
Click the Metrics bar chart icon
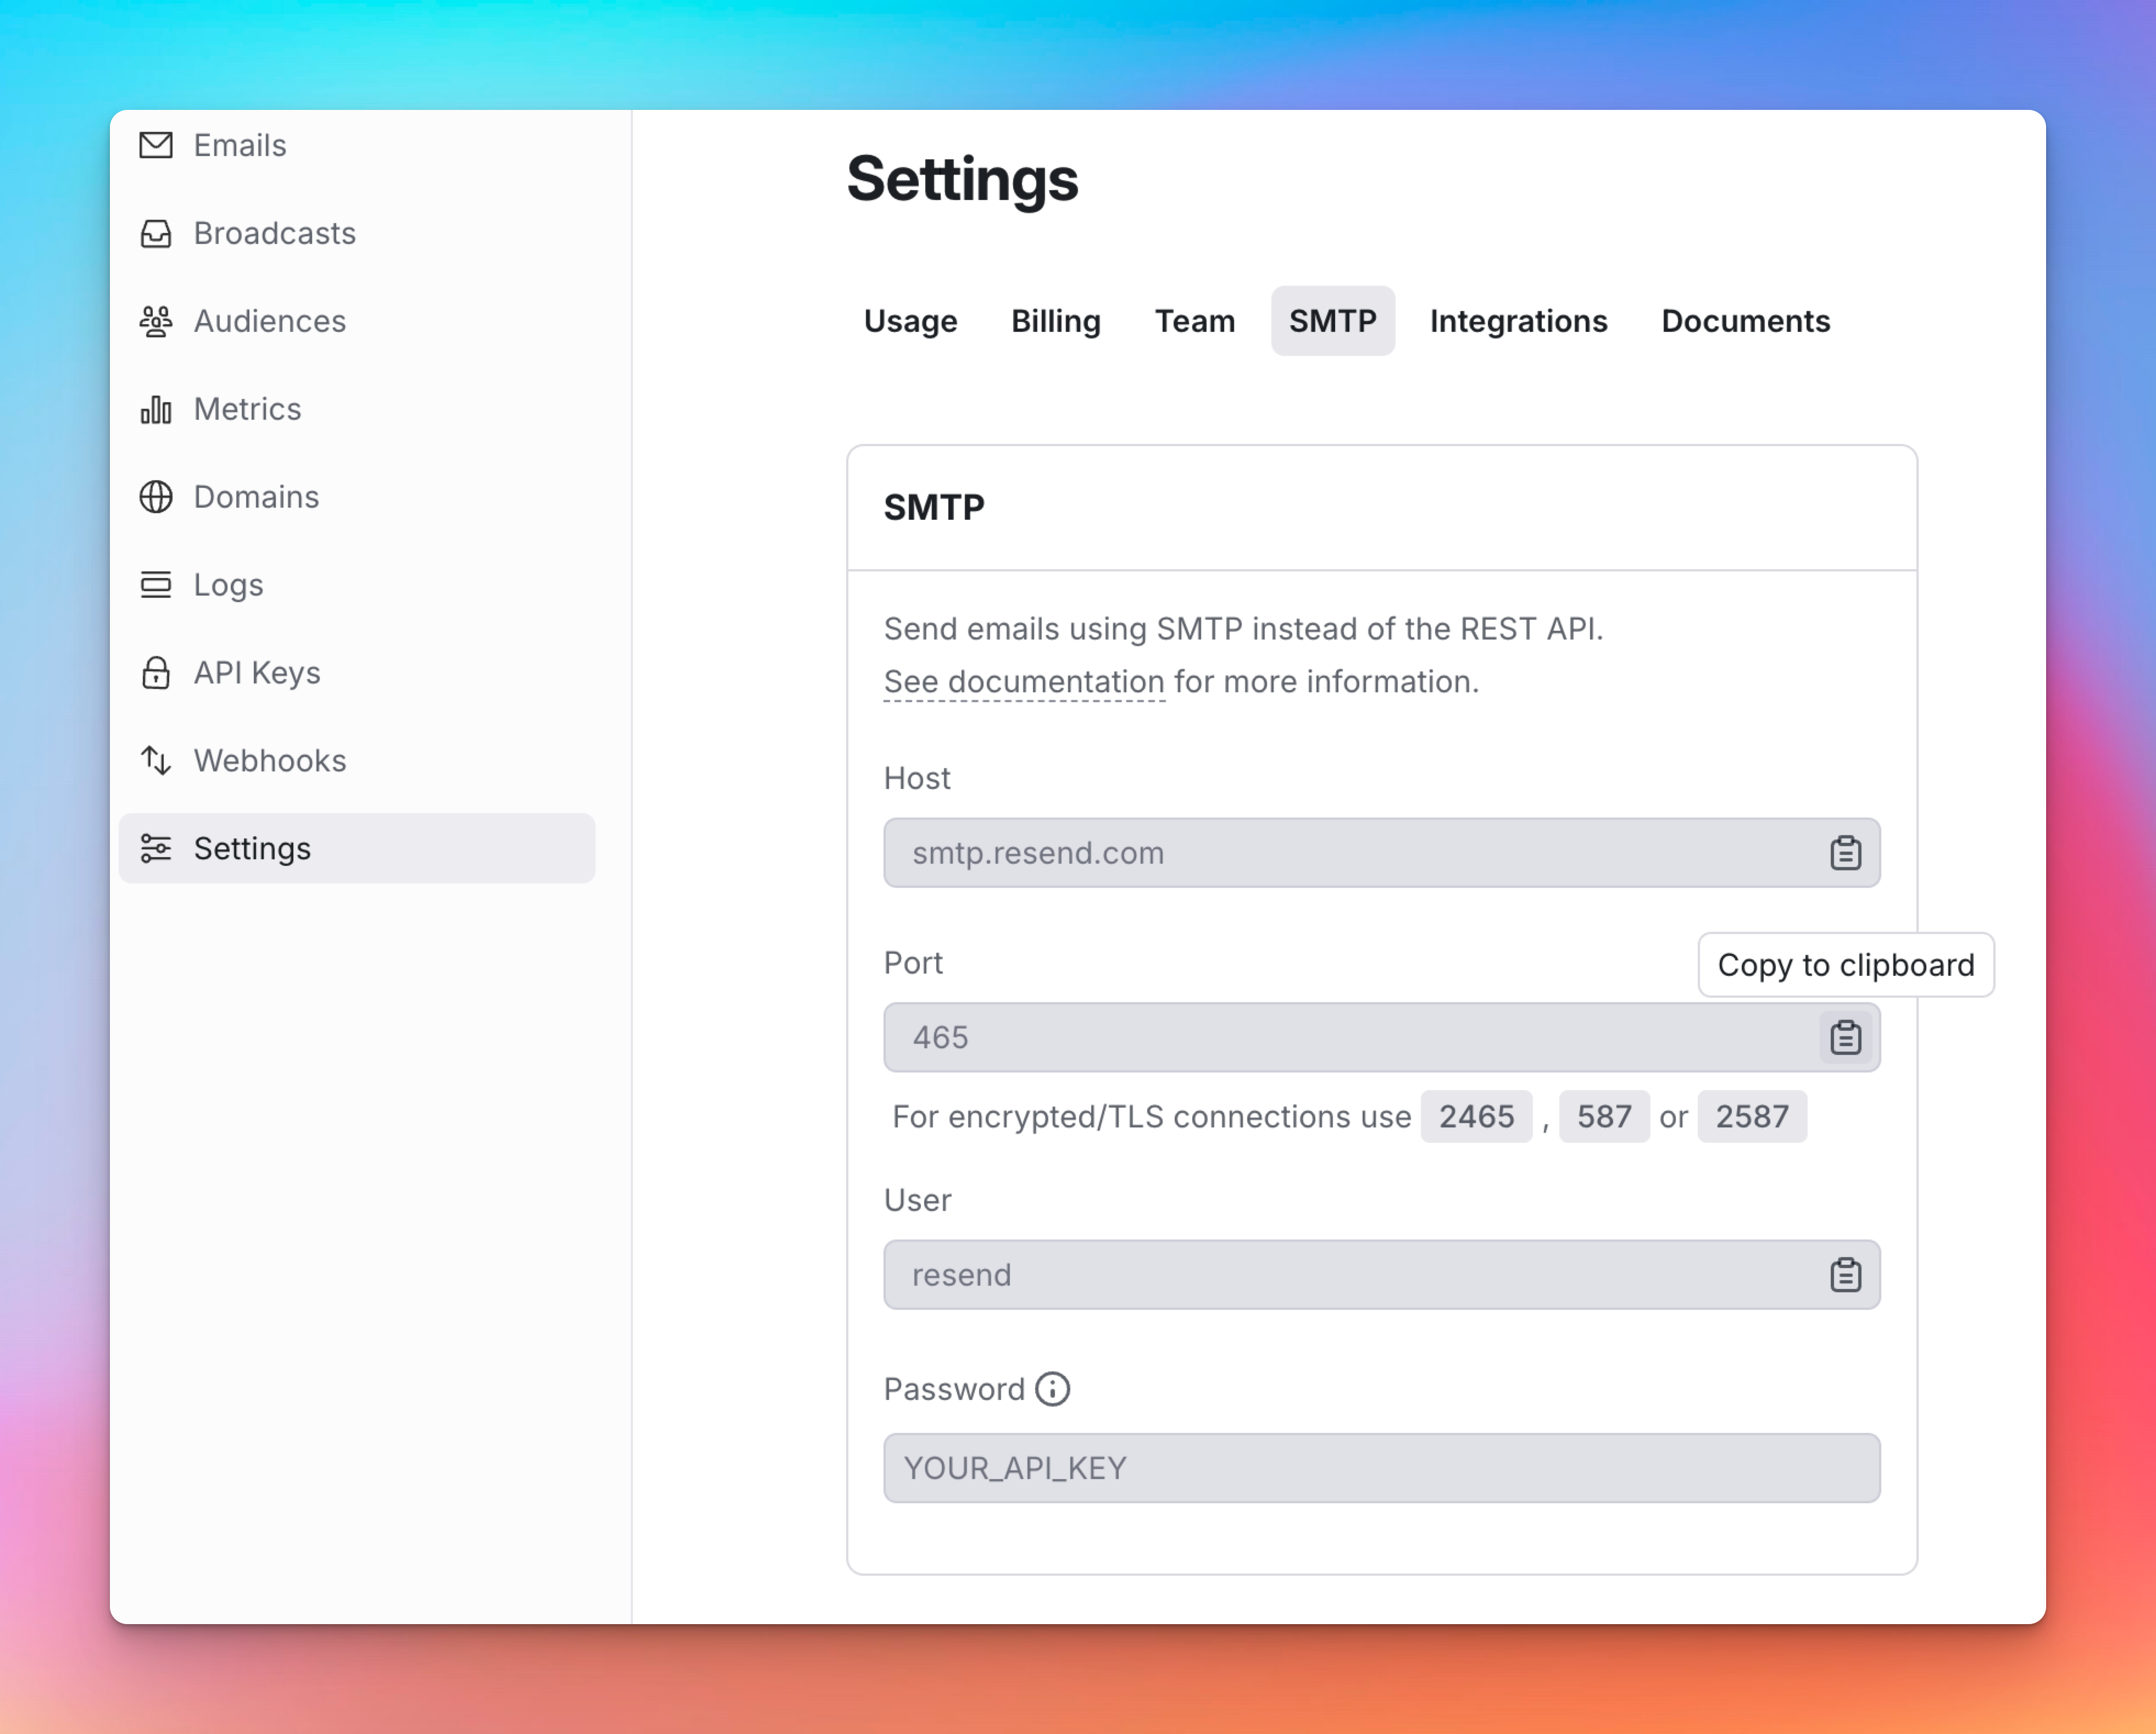156,409
